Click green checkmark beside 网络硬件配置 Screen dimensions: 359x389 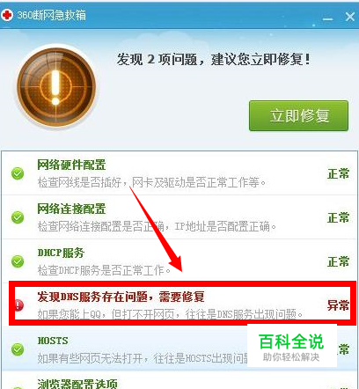tap(18, 173)
